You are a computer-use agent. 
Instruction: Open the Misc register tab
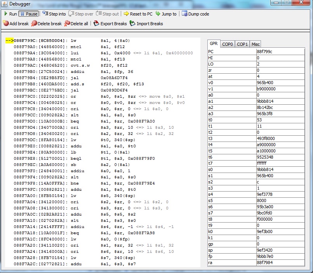[x=255, y=44]
